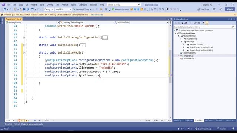
Task: Open the Extensions menu
Action: 83,5
